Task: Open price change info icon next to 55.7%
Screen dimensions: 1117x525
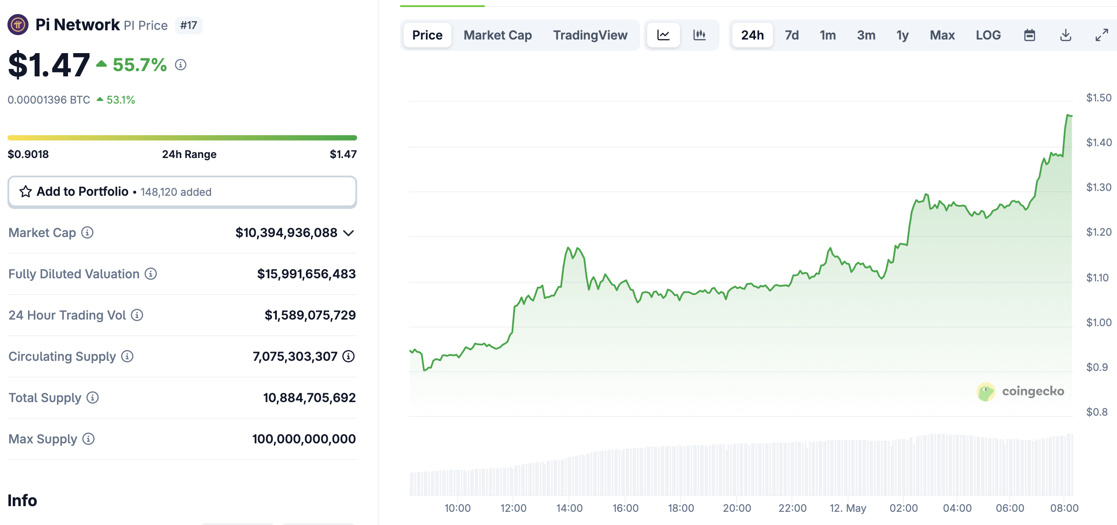Action: pyautogui.click(x=181, y=65)
